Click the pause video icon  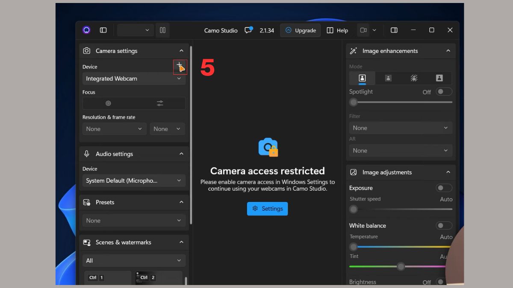coord(162,30)
